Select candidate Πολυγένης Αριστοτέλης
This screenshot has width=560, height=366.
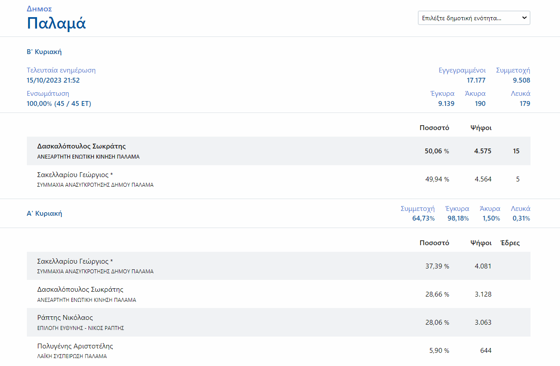[75, 346]
